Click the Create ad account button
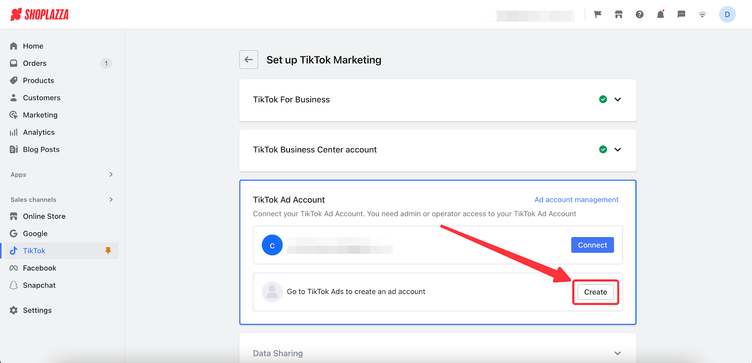752x363 pixels. pyautogui.click(x=595, y=292)
